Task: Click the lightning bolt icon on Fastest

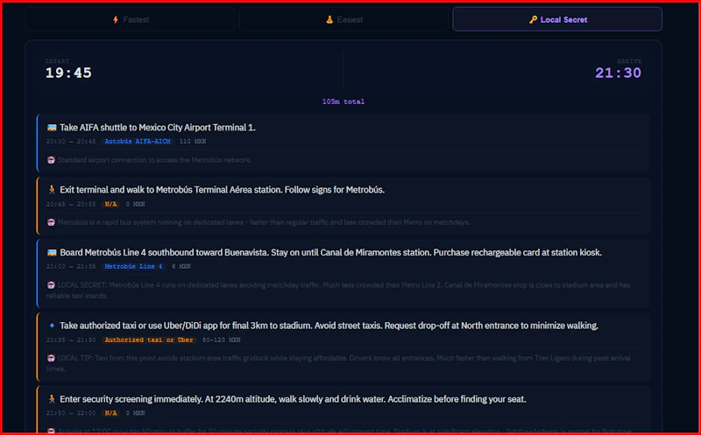Action: (x=116, y=19)
